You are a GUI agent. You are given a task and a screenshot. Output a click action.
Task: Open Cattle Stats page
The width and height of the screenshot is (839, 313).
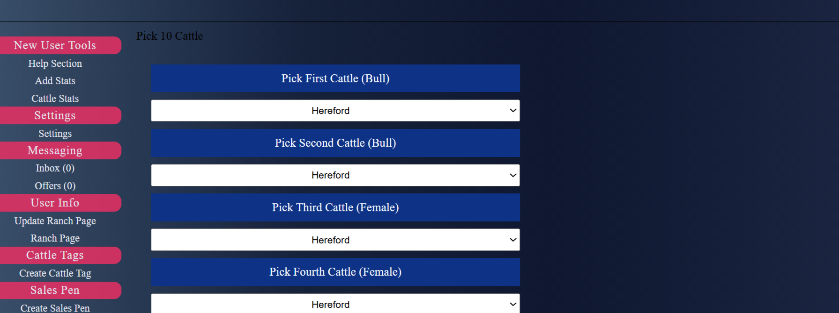coord(55,99)
